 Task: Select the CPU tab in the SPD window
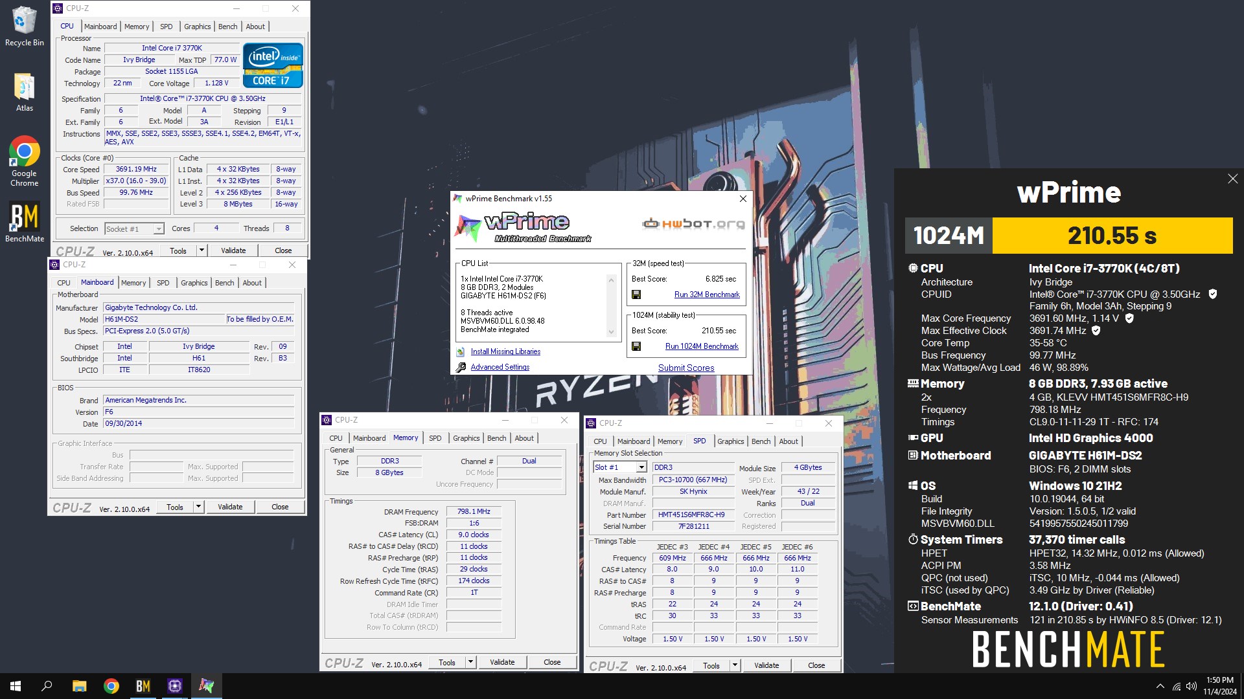(x=601, y=441)
